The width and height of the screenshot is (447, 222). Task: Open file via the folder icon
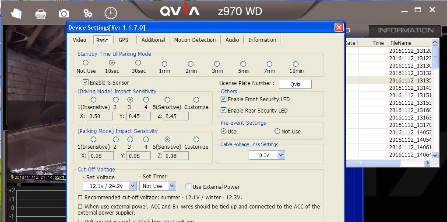(x=16, y=14)
